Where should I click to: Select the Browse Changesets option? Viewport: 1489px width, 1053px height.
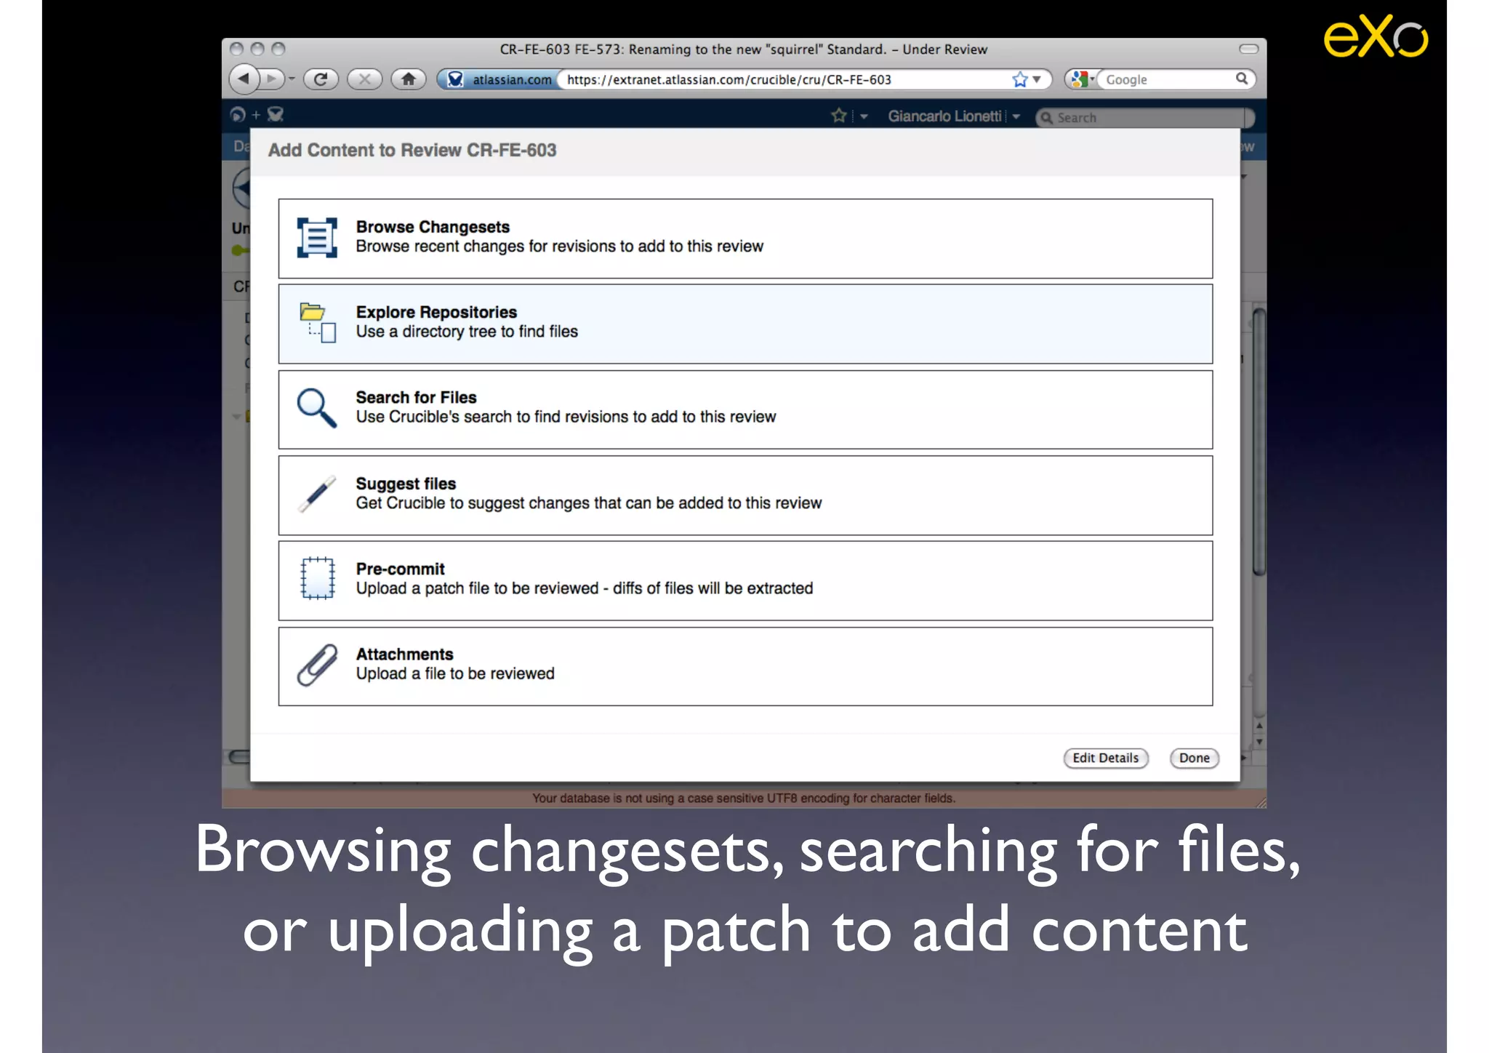[745, 239]
